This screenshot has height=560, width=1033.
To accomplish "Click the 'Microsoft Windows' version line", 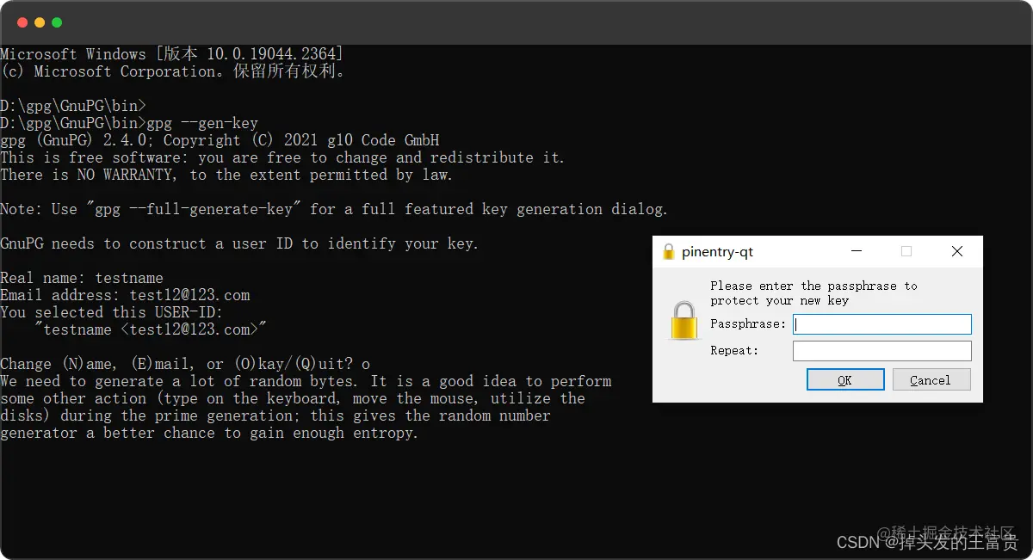I will pyautogui.click(x=172, y=54).
